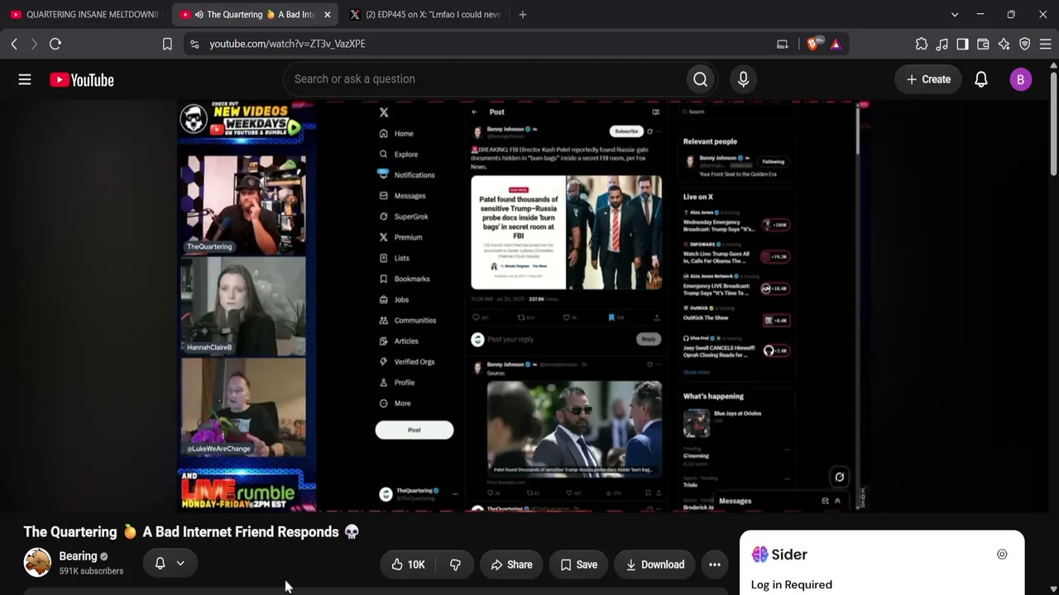Screen dimensions: 1059x595
Task: Click the 591K subscribers text
Action: coord(91,571)
